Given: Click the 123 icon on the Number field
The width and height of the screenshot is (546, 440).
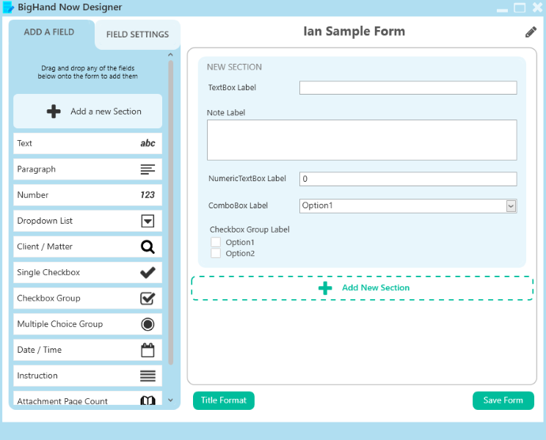Looking at the screenshot, I should click(x=148, y=195).
